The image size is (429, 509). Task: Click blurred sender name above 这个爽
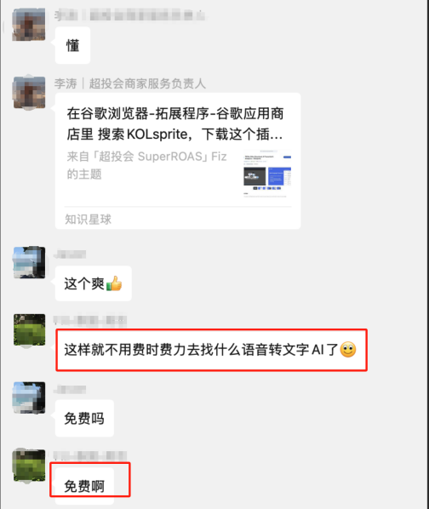pos(70,254)
